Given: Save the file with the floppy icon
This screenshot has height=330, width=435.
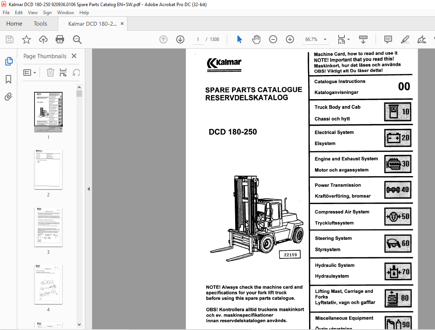Looking at the screenshot, I should point(10,39).
